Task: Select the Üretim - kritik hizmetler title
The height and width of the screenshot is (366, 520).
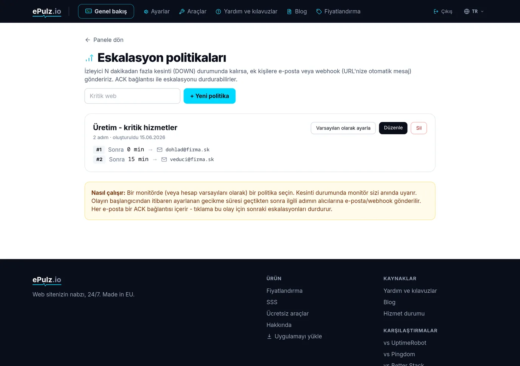Action: coord(135,128)
